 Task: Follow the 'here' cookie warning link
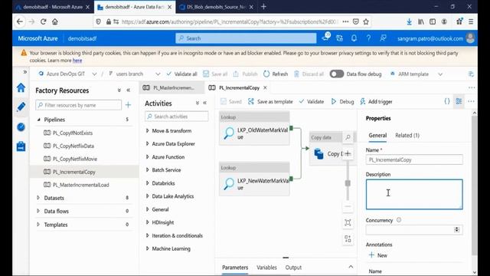click(77, 61)
